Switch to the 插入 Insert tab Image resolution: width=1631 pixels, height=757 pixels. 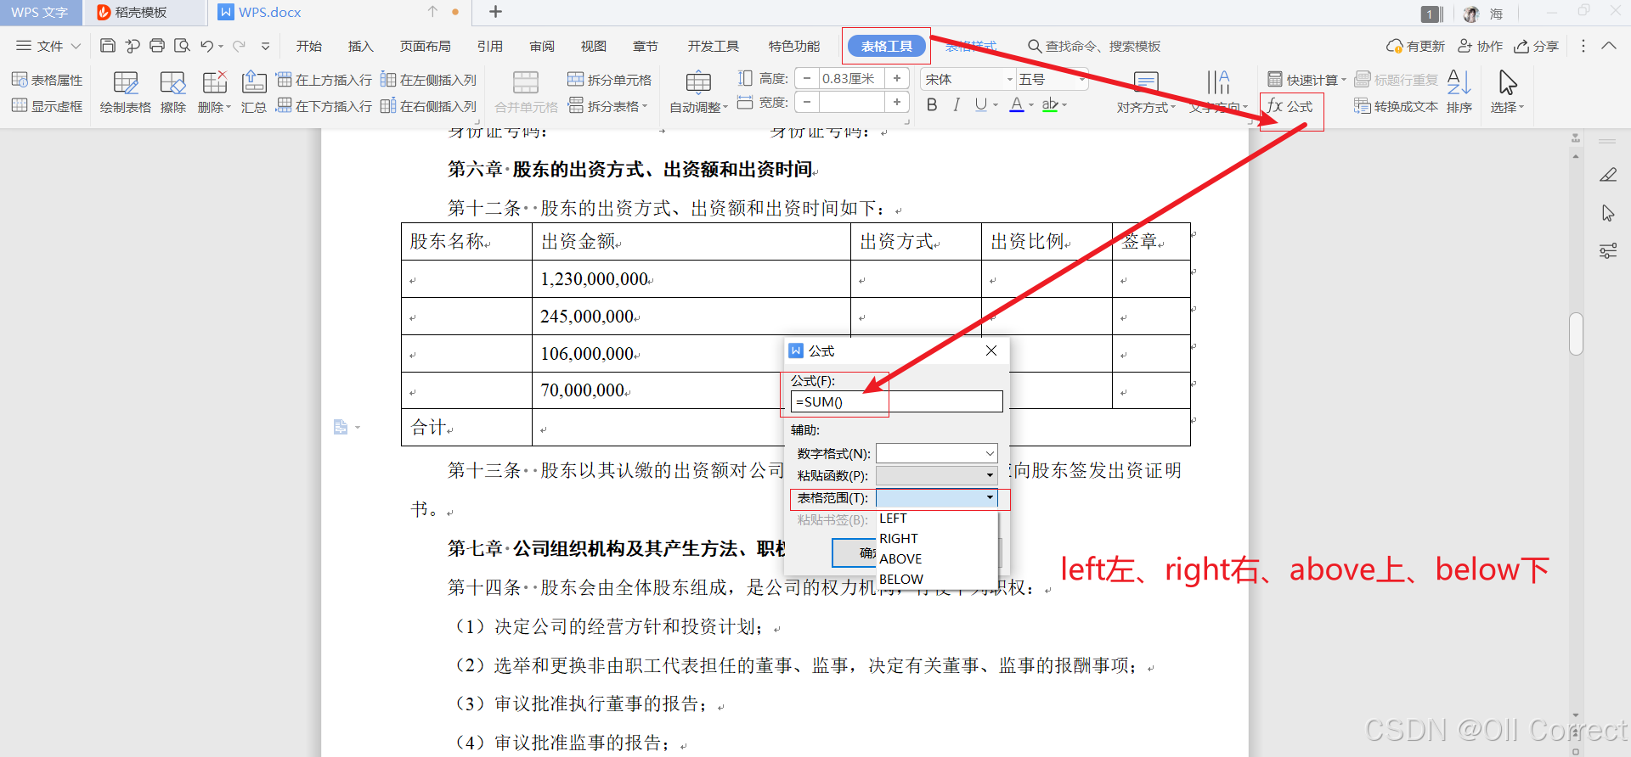[361, 46]
